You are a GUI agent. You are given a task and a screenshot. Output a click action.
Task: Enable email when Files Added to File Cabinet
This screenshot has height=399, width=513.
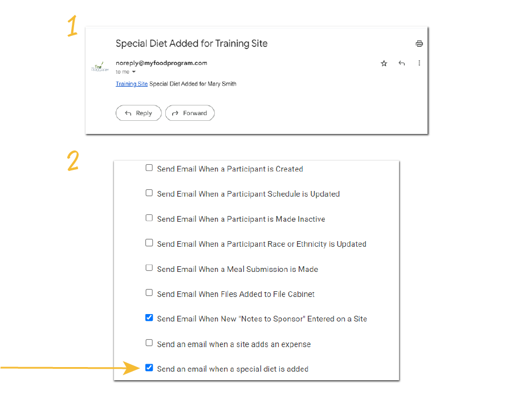[149, 293]
